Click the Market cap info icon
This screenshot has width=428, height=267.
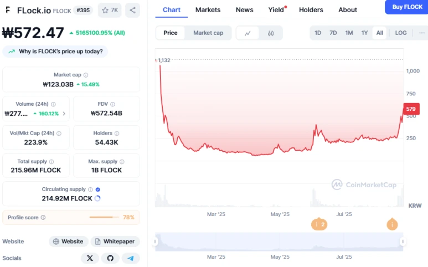point(86,75)
